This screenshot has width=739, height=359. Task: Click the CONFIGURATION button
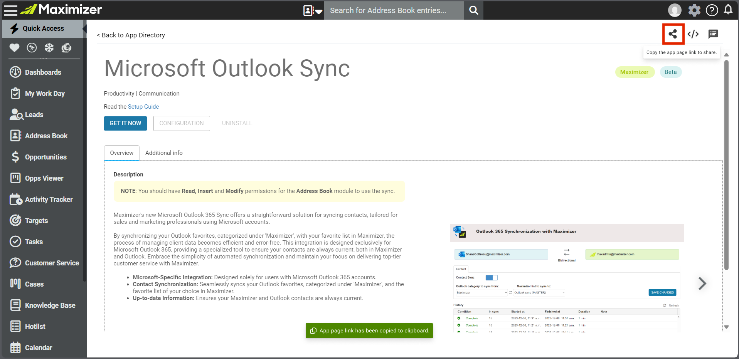pos(182,123)
